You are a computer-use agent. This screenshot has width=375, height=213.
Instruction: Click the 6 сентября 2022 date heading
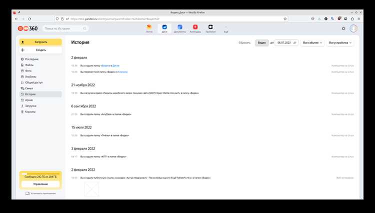click(83, 106)
